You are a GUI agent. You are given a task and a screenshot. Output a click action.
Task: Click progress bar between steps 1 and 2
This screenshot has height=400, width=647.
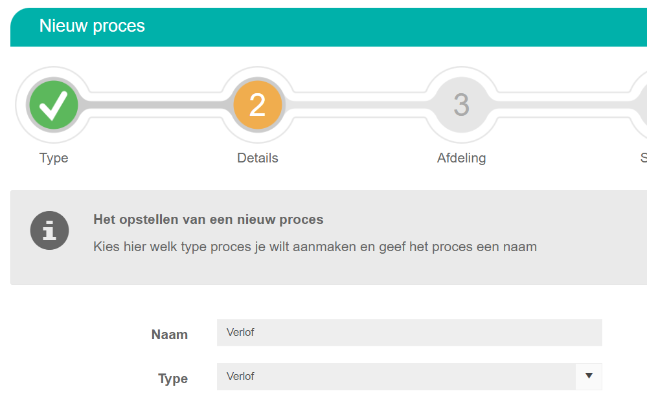(155, 105)
